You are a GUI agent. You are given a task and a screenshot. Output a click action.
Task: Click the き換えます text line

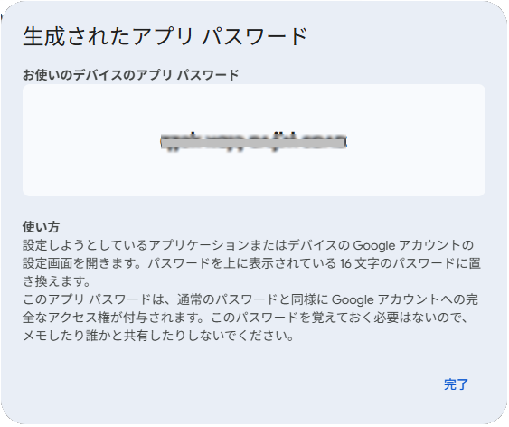56,281
